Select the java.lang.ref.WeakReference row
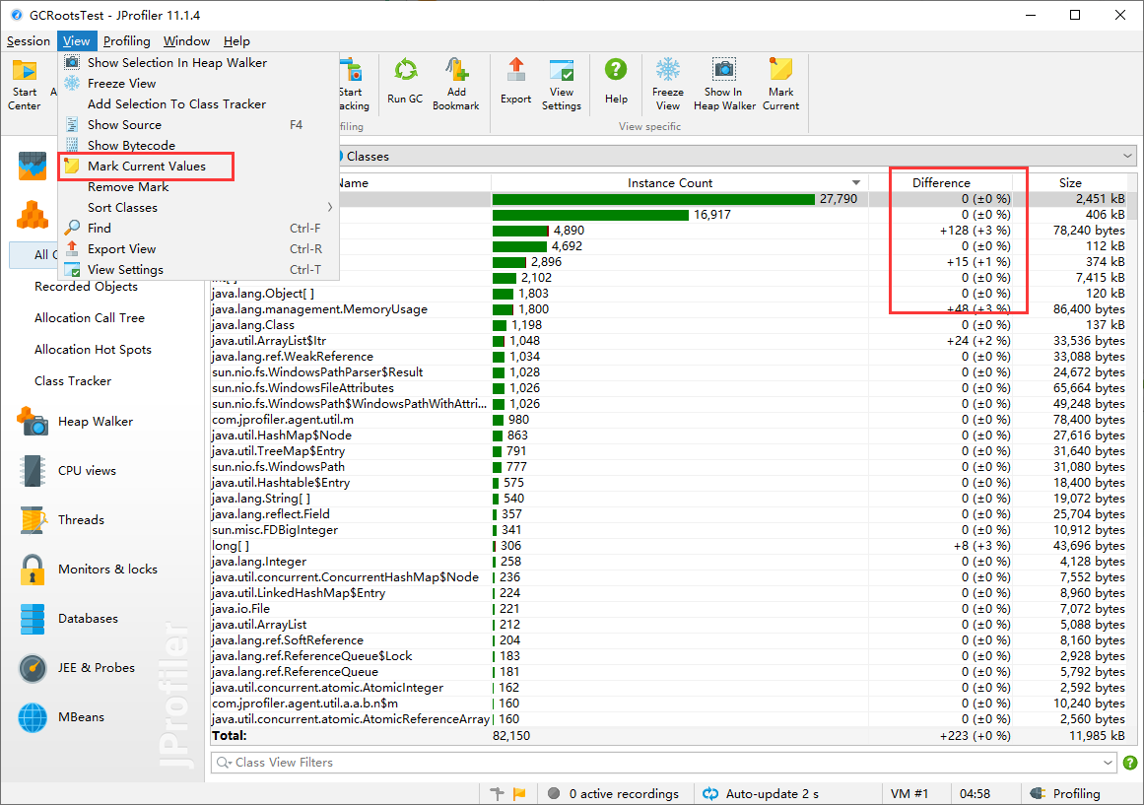Image resolution: width=1144 pixels, height=805 pixels. click(668, 357)
